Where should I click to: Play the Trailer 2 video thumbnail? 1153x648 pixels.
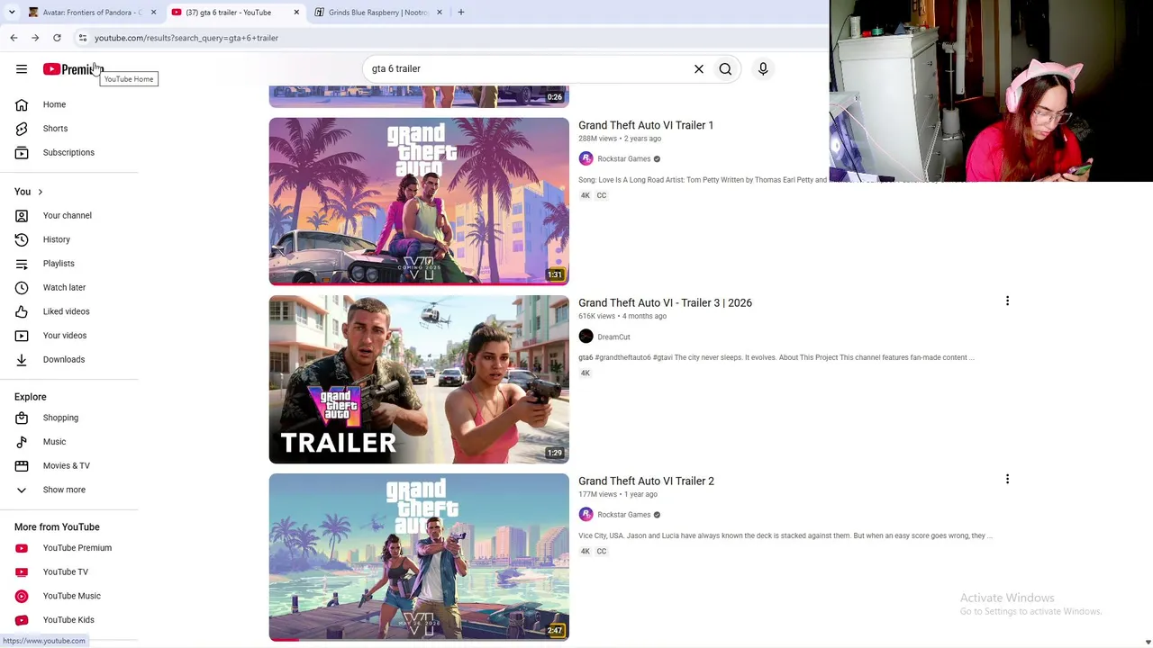(x=419, y=557)
